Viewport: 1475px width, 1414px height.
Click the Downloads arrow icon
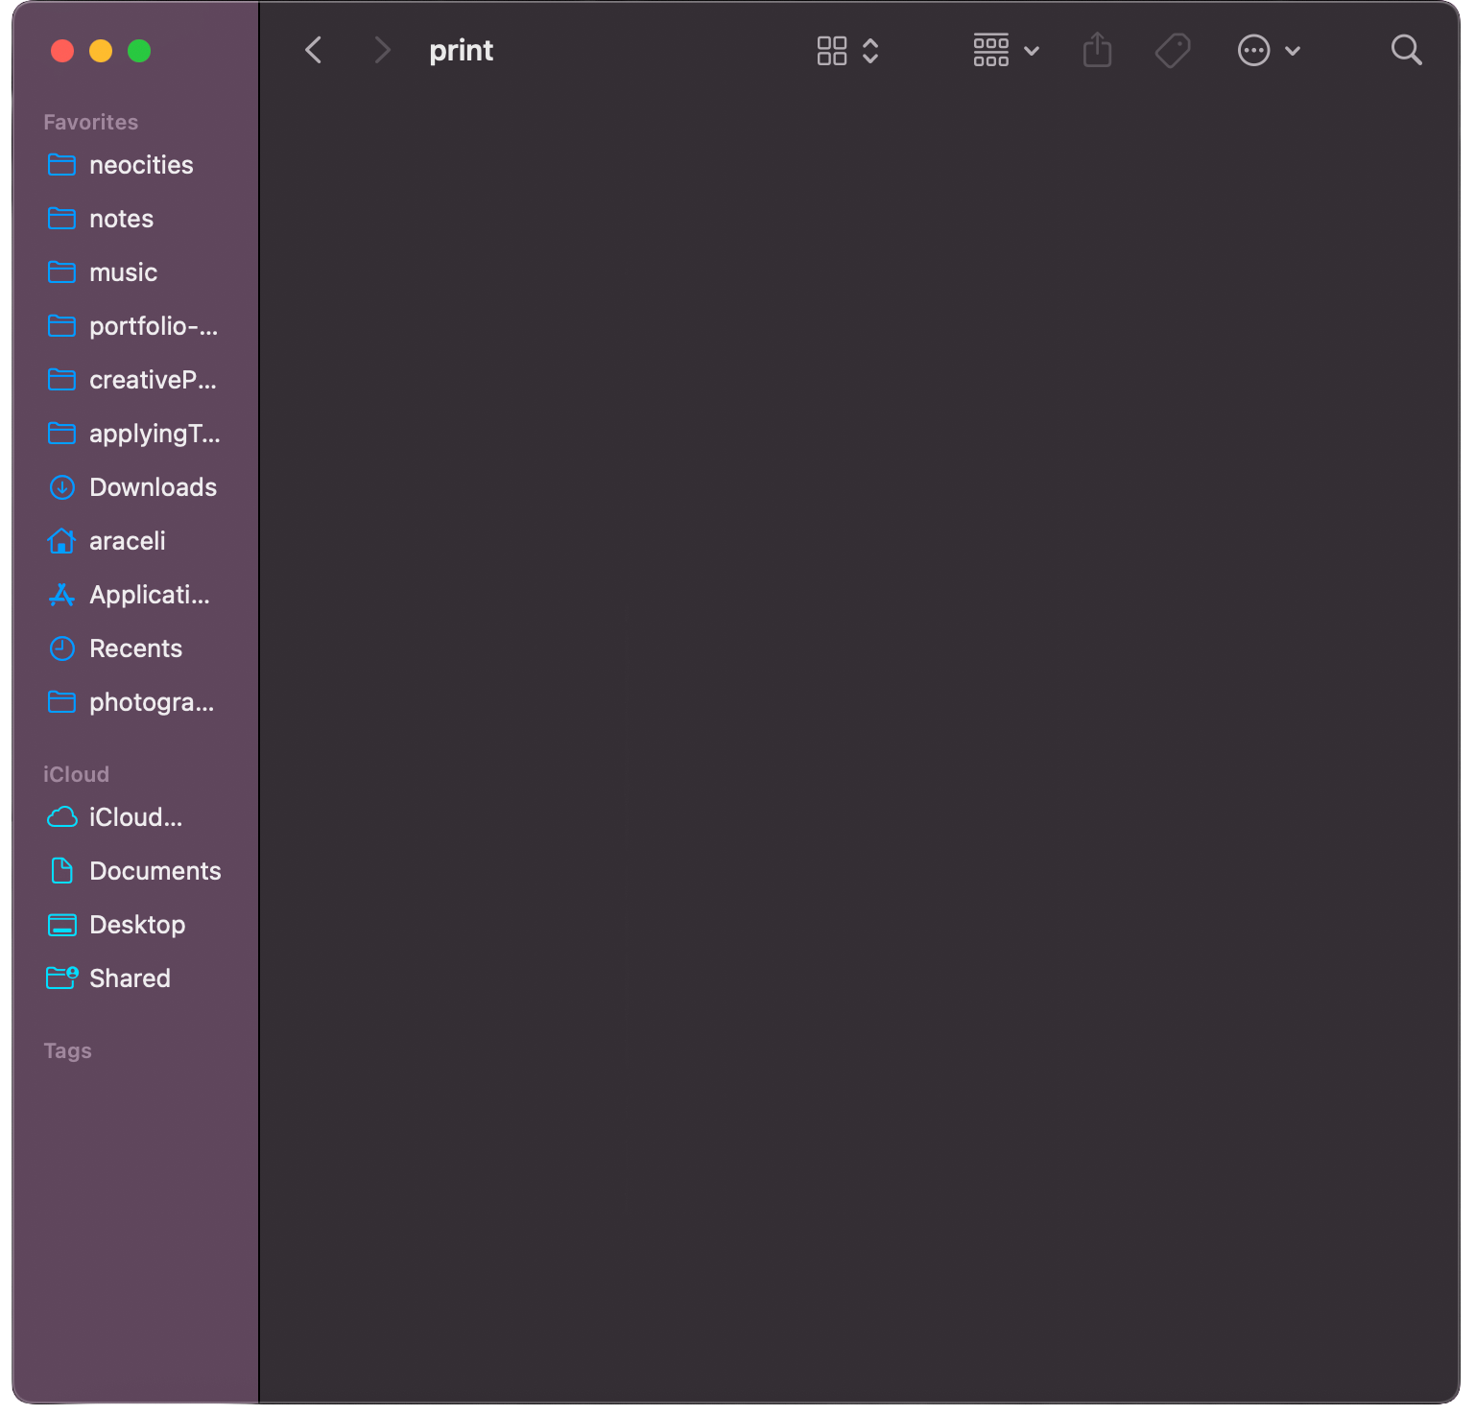click(62, 487)
